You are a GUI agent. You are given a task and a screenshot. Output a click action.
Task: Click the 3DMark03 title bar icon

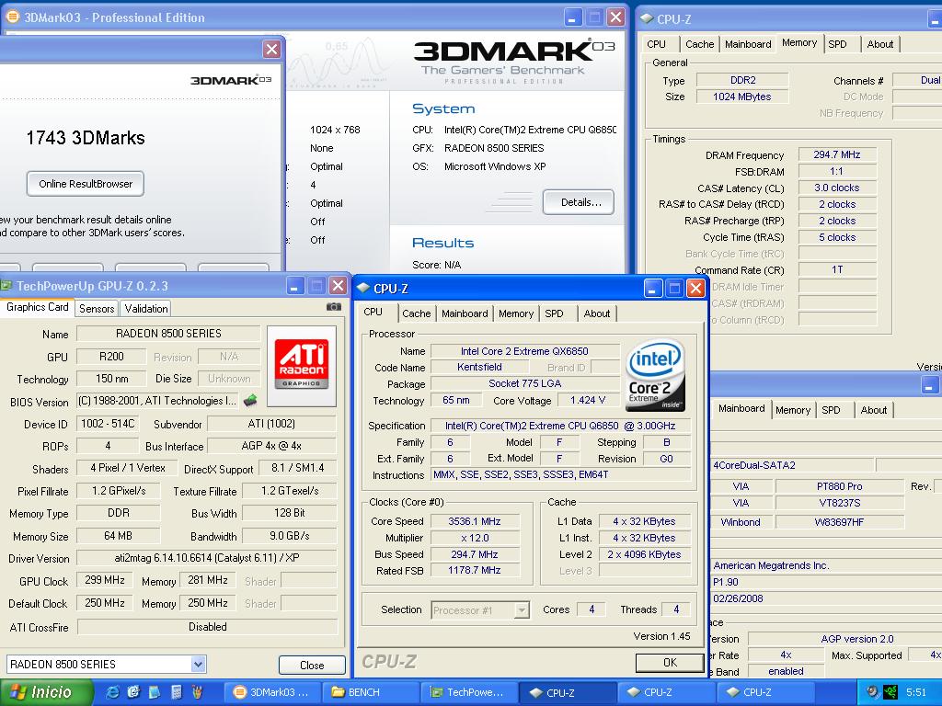point(12,17)
